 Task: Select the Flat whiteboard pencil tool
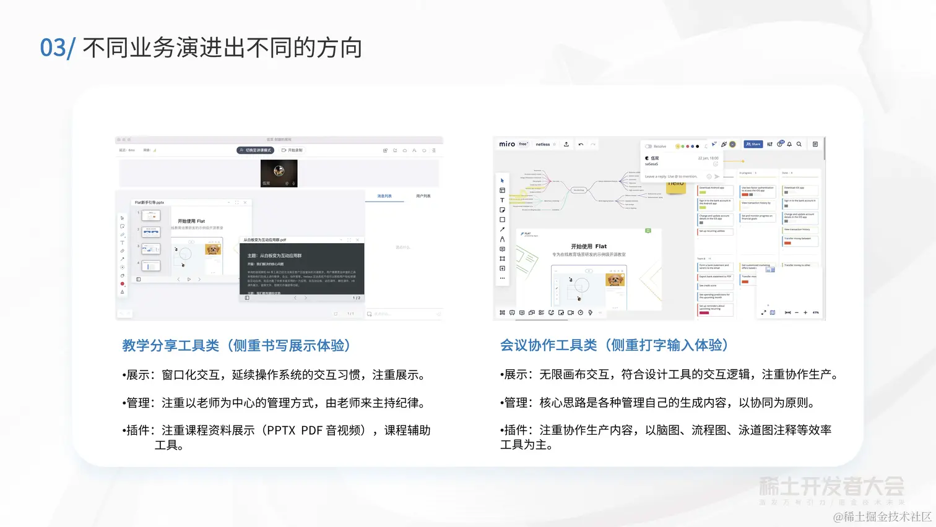click(x=122, y=235)
